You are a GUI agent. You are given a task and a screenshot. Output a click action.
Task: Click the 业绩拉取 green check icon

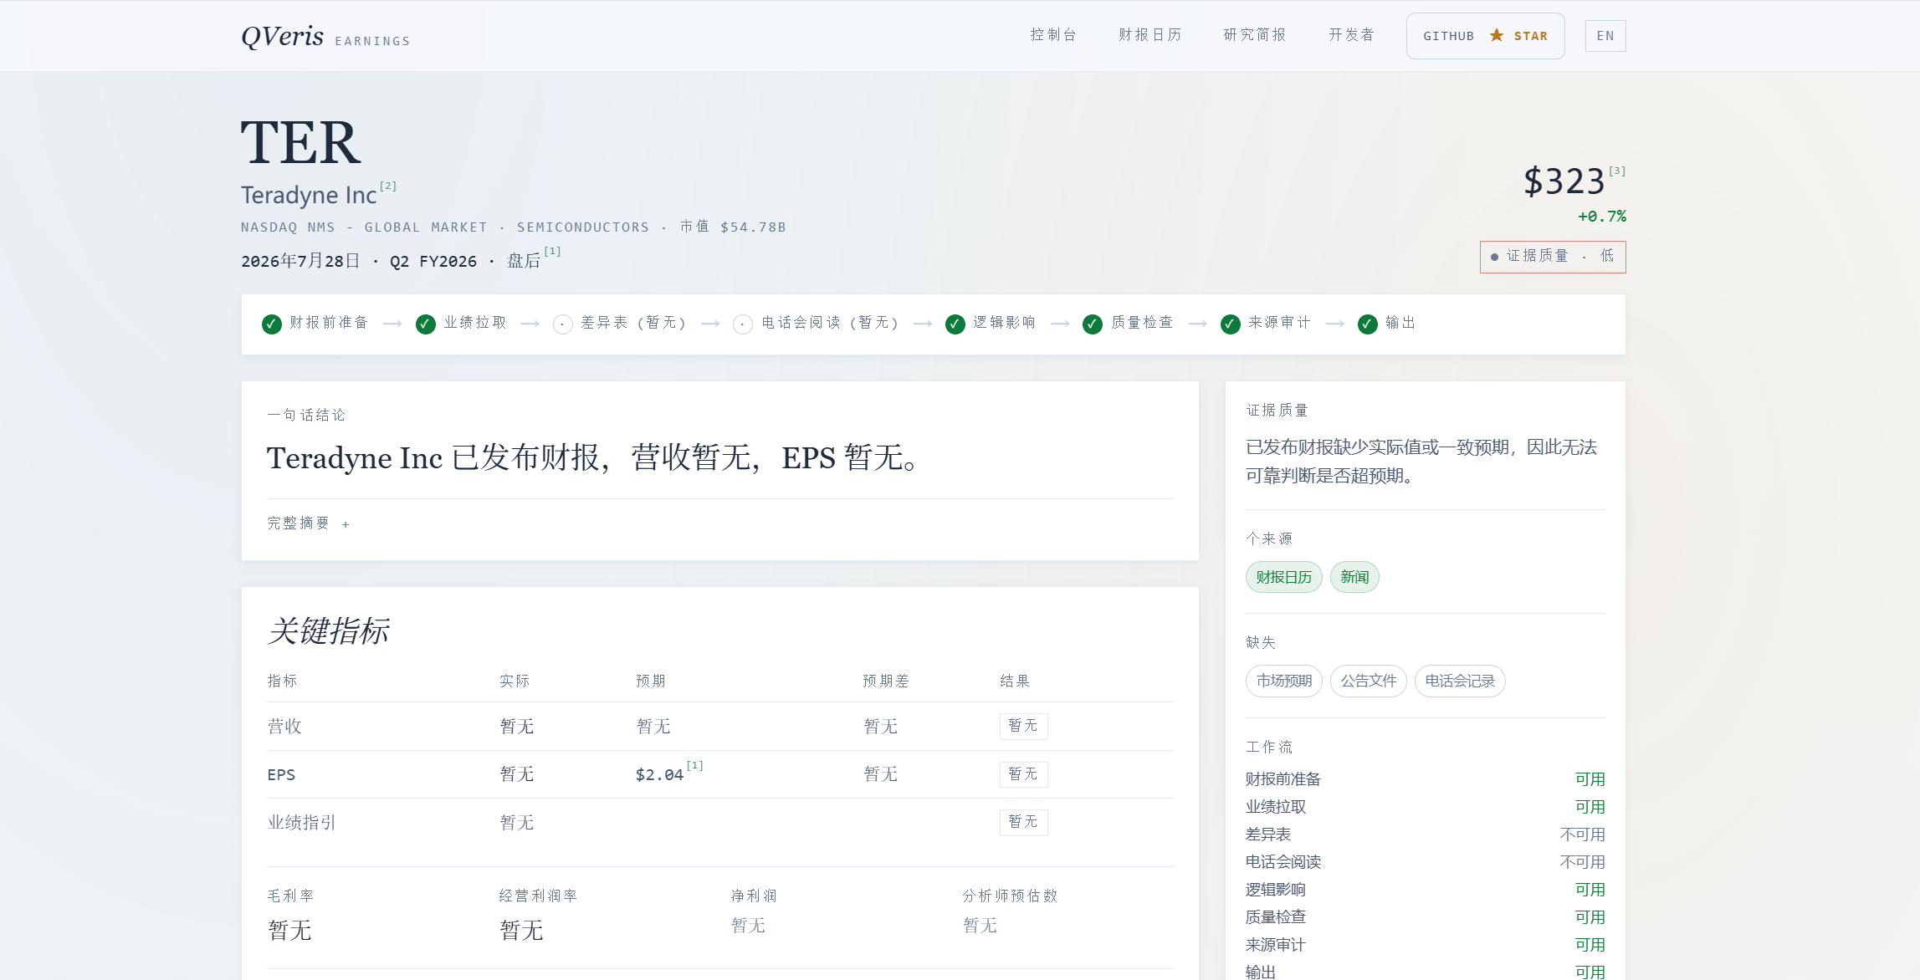[x=425, y=324]
